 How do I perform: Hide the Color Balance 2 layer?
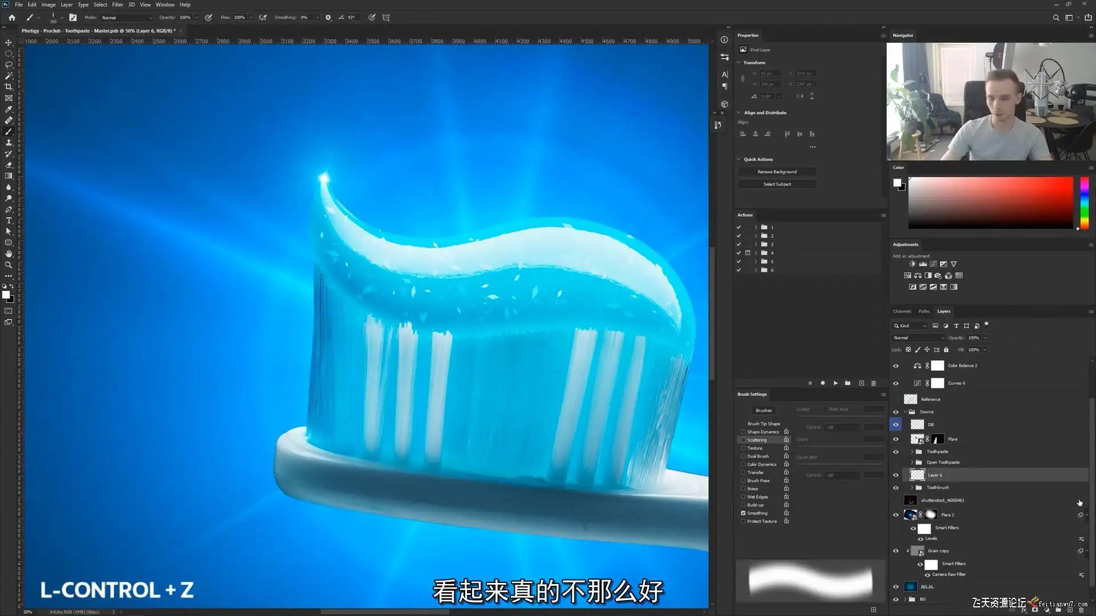click(x=896, y=366)
